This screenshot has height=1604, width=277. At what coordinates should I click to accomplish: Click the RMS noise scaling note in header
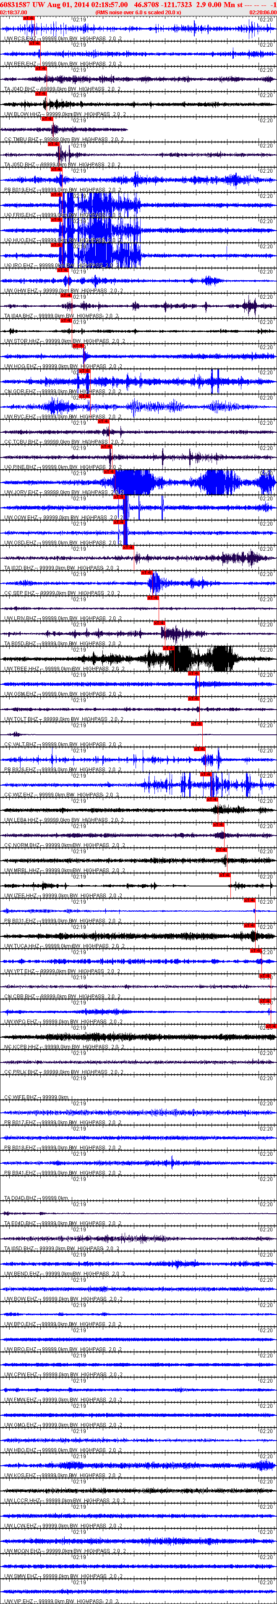138,13
